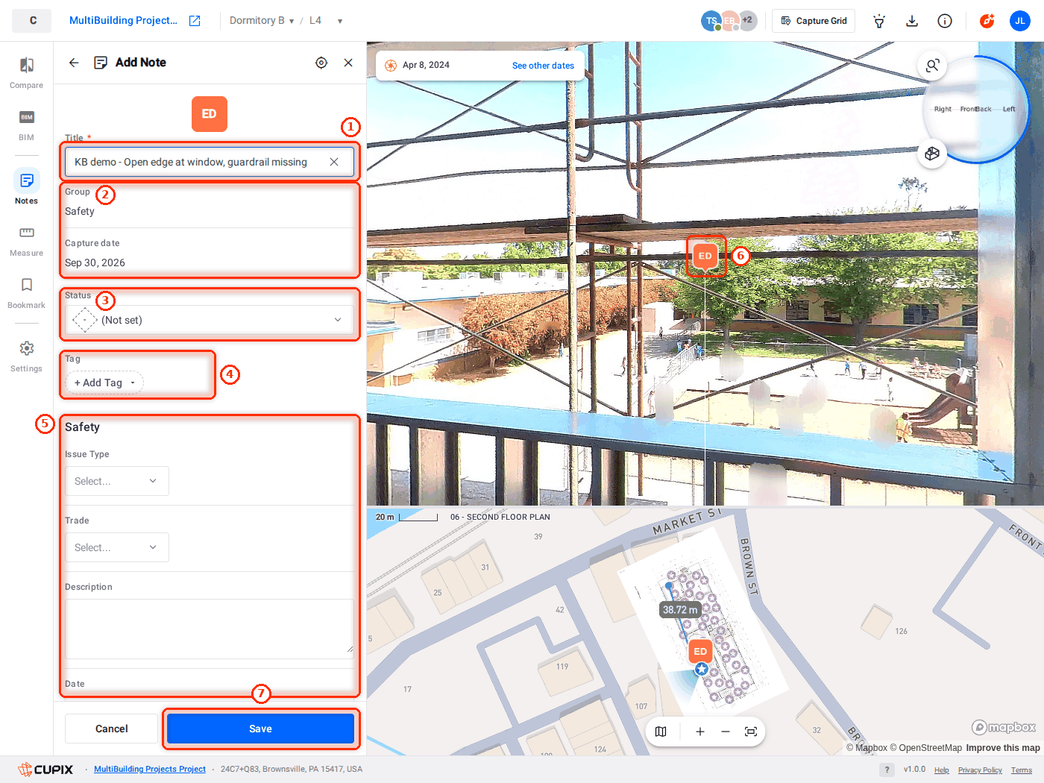Open the BIM panel

coord(26,125)
